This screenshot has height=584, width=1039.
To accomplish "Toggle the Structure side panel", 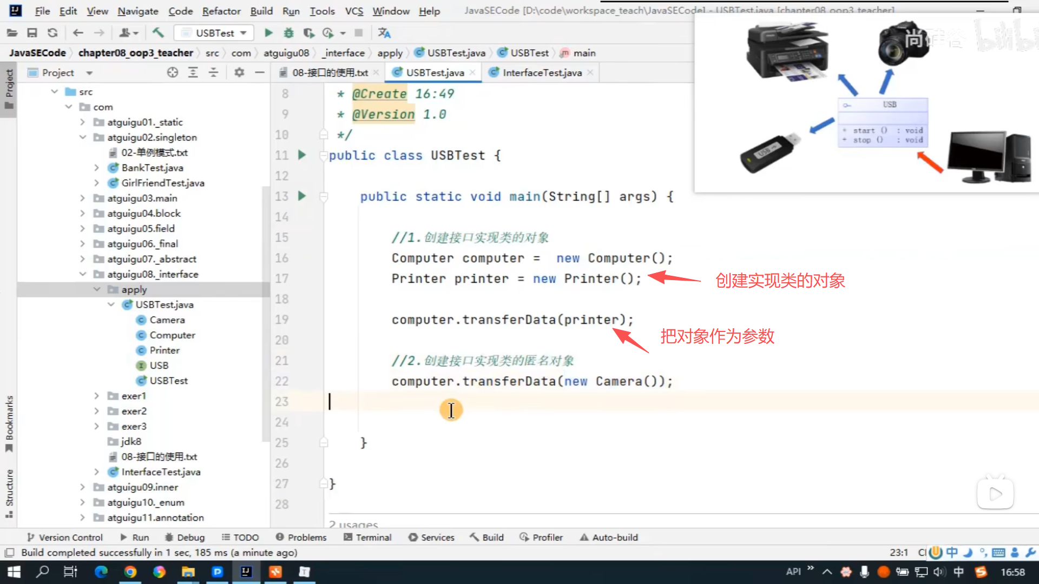I will click(x=9, y=493).
